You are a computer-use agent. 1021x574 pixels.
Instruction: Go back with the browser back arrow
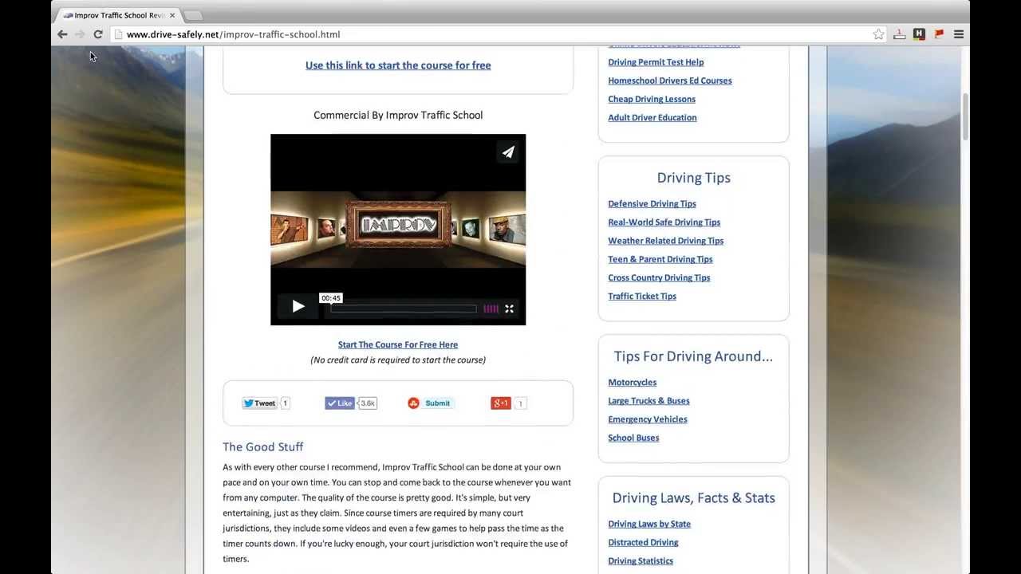point(62,34)
